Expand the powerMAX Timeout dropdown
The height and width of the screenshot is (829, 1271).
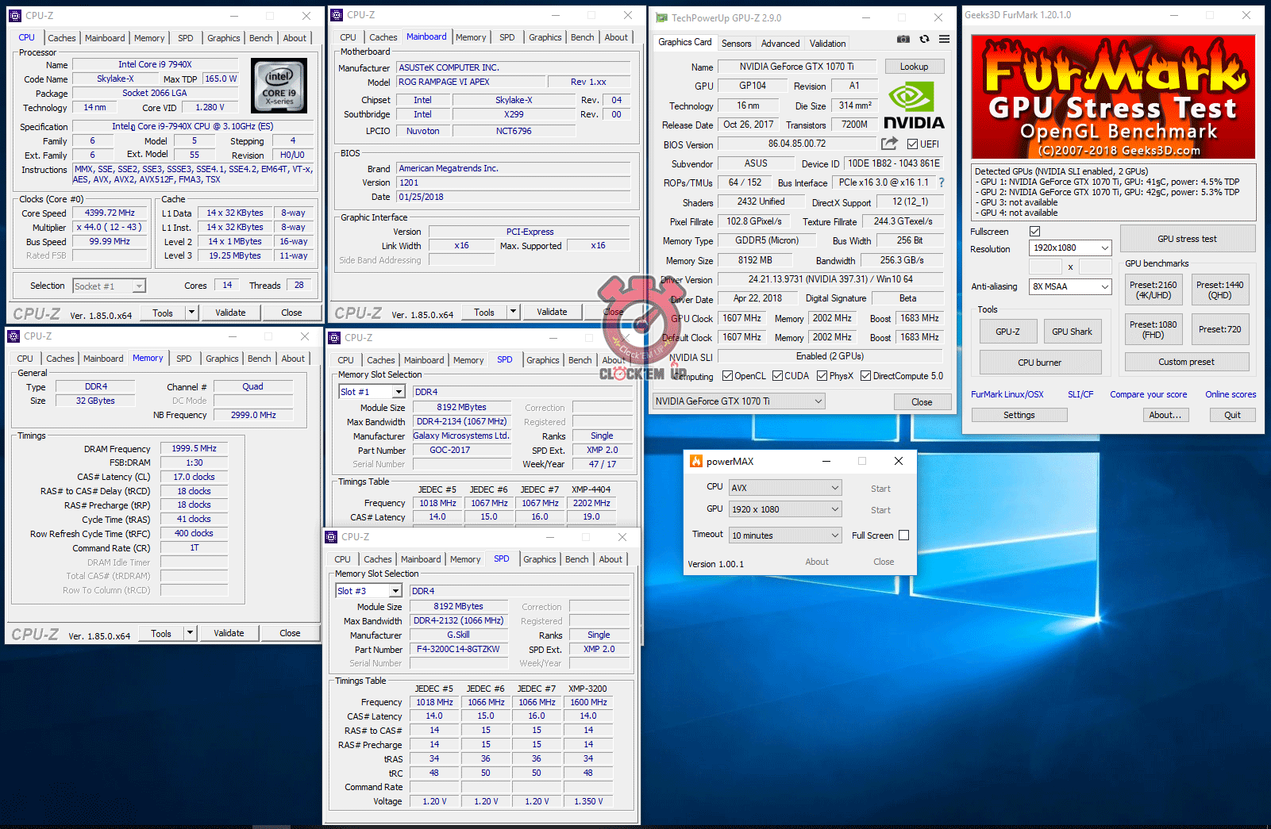784,535
